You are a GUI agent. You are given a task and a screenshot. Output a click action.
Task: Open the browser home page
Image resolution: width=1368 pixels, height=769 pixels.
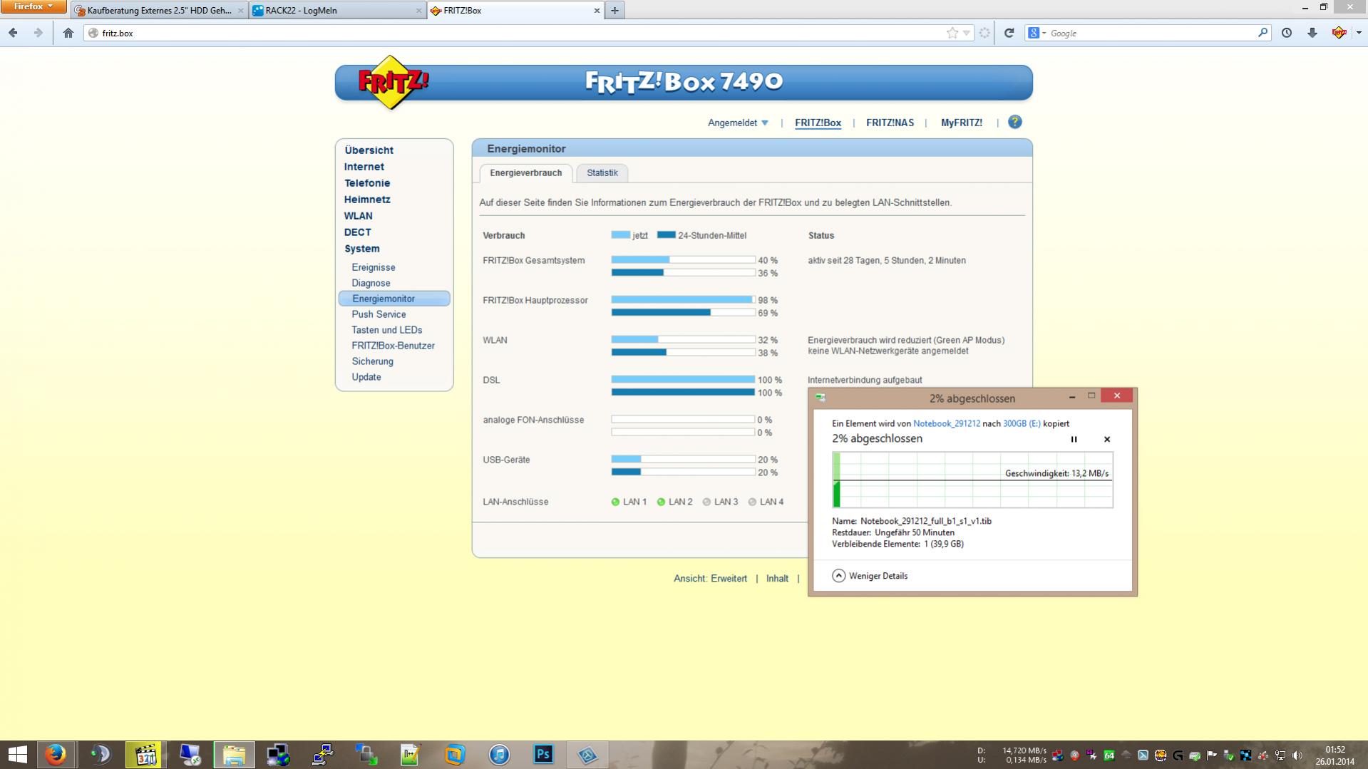(x=68, y=33)
